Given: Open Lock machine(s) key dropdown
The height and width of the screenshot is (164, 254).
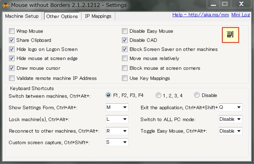Looking at the screenshot, I should [117, 119].
